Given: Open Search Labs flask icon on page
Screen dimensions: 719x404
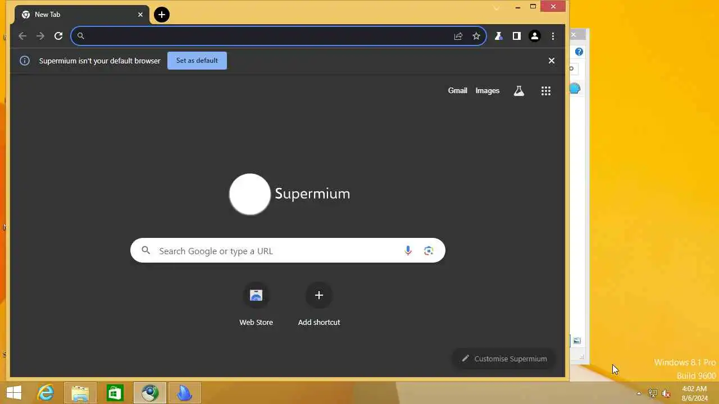Looking at the screenshot, I should point(519,91).
